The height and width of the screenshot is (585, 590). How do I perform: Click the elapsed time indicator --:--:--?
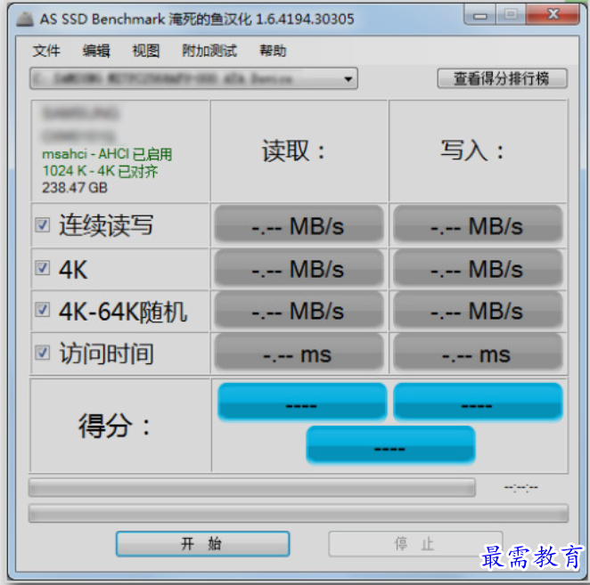(x=521, y=488)
